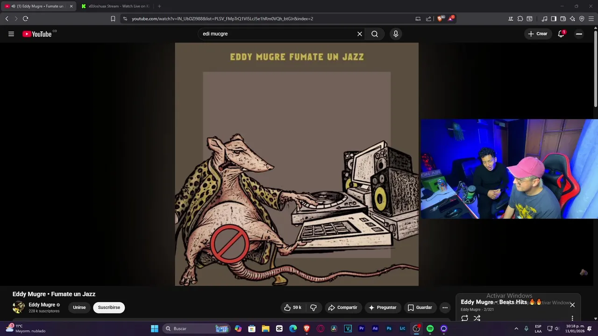Open the Brave Shields lion icon
598x336 pixels.
[440, 19]
